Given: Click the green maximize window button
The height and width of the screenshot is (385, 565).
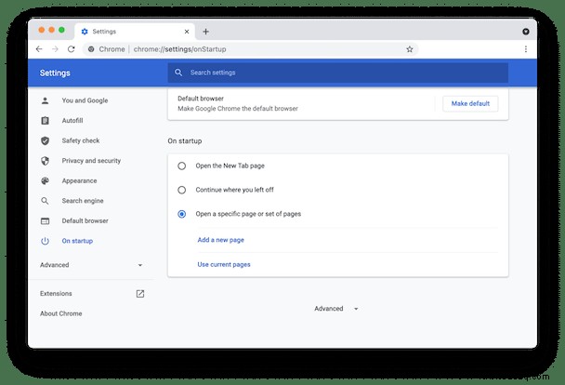Looking at the screenshot, I should pos(61,30).
